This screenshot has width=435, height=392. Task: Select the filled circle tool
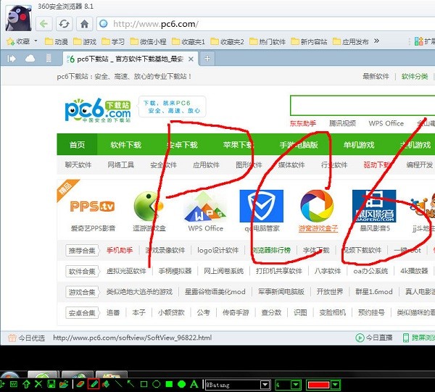(x=181, y=384)
